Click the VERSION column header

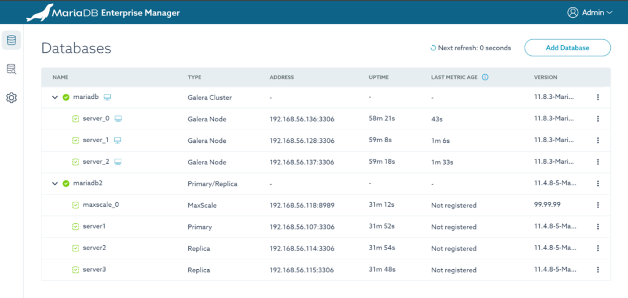coord(545,77)
